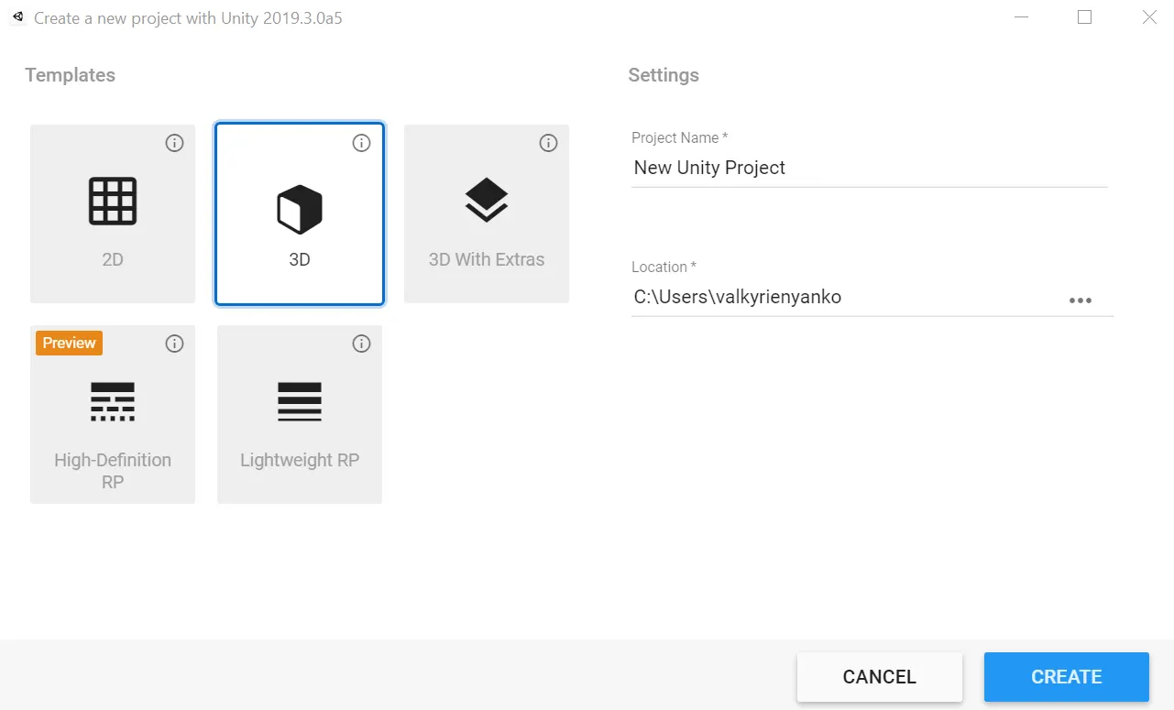Show High-Definition RP template info

point(174,344)
